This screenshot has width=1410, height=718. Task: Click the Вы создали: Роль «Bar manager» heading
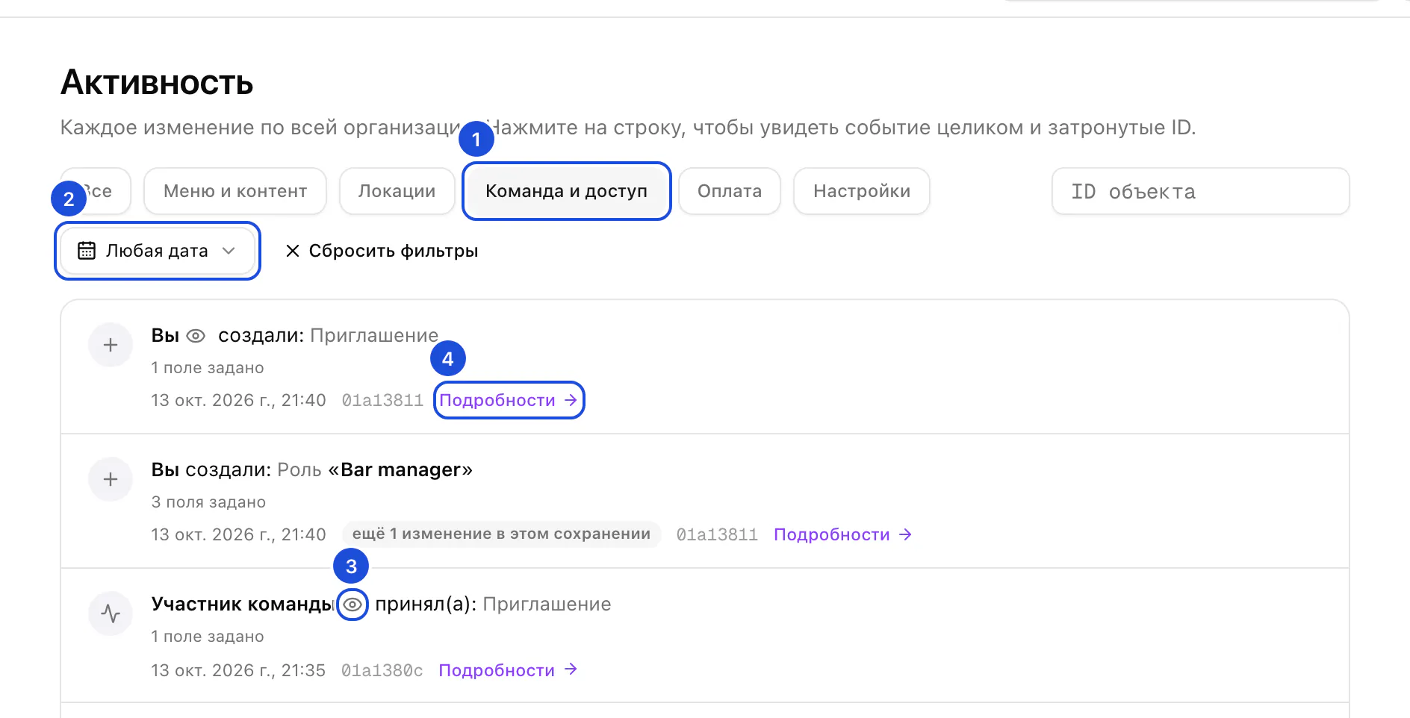(x=312, y=470)
